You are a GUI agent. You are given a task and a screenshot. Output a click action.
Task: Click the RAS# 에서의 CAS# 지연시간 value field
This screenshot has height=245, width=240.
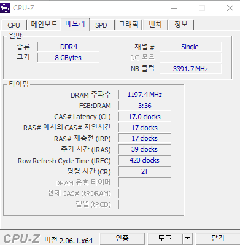(x=145, y=128)
